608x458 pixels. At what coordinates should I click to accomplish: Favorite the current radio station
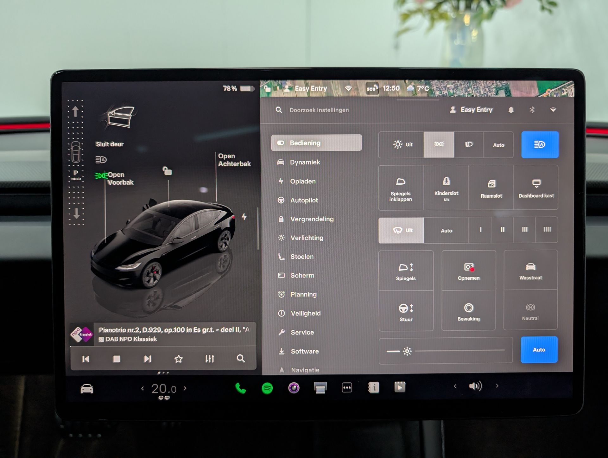(179, 359)
